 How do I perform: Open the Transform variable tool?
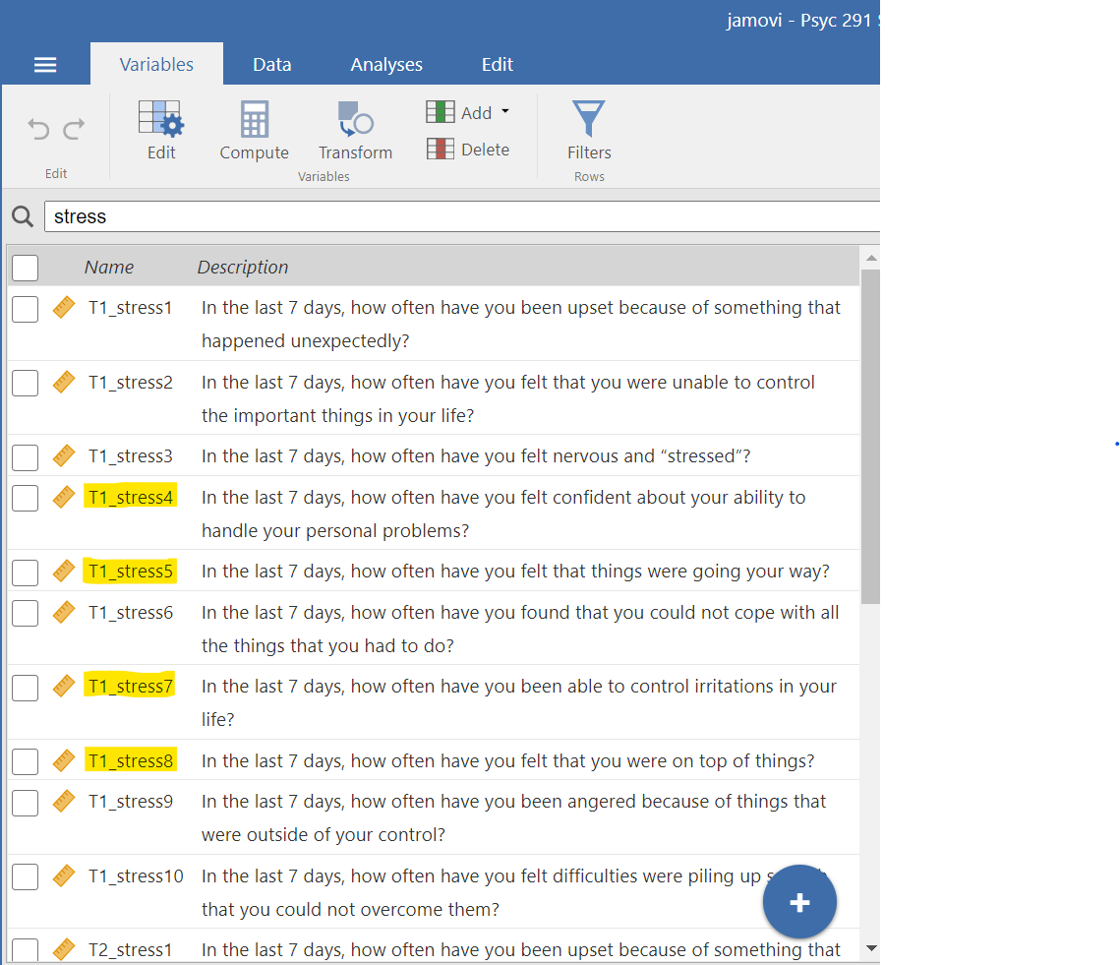coord(356,131)
